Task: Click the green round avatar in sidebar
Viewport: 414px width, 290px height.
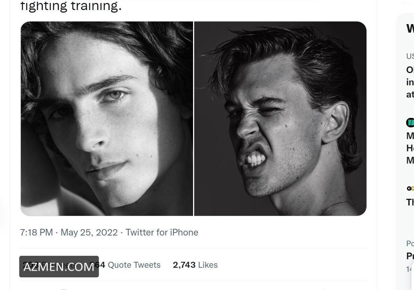Action: 410,122
